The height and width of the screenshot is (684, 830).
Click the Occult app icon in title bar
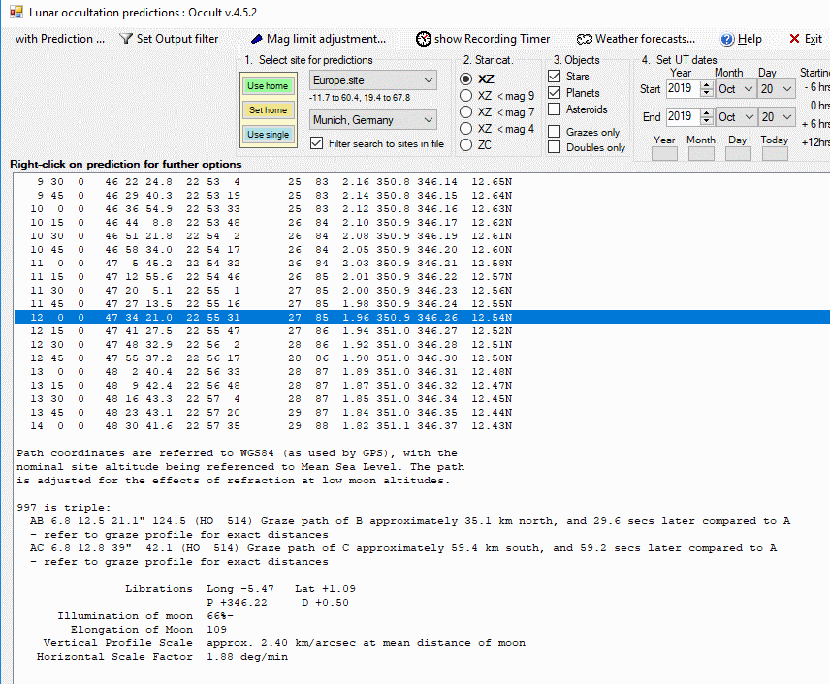(x=16, y=12)
